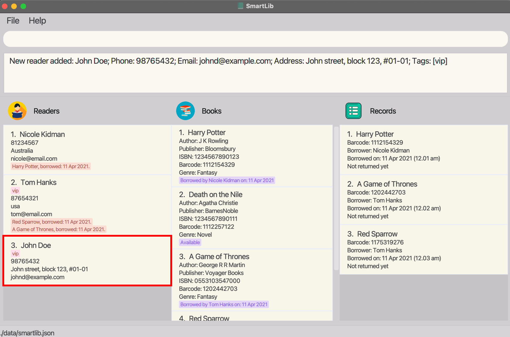Click Genre: Novel
Image resolution: width=510 pixels, height=337 pixels.
(195, 235)
